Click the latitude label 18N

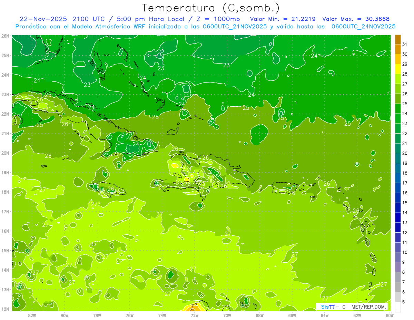pyautogui.click(x=5, y=192)
